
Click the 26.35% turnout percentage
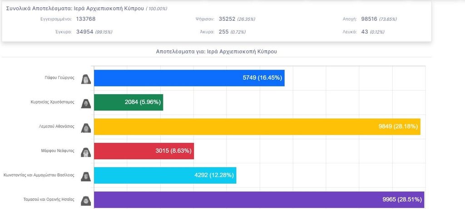246,19
